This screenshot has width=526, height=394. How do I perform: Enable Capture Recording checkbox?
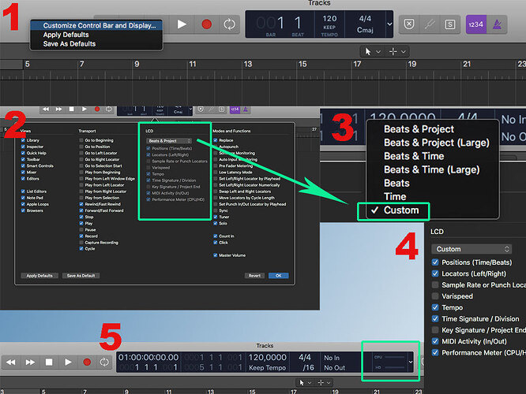(81, 243)
